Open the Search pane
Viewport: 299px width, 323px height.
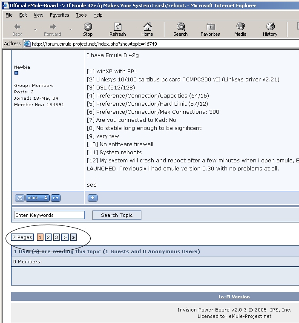tap(181, 30)
